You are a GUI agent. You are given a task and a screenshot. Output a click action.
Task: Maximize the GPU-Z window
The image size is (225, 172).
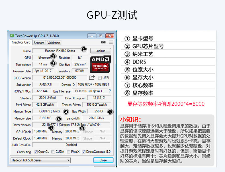pyautogui.click(x=101, y=36)
